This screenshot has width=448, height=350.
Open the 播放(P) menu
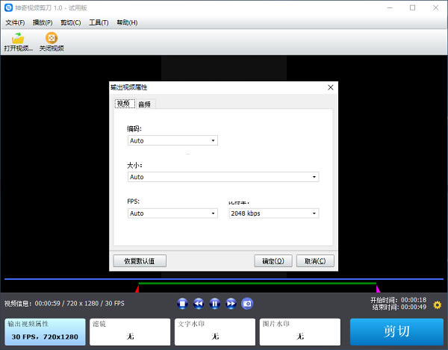tap(43, 22)
